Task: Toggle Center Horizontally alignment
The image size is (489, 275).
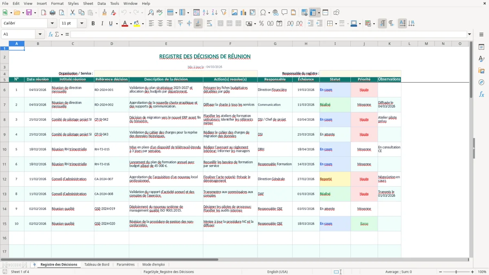Action: pos(161,24)
